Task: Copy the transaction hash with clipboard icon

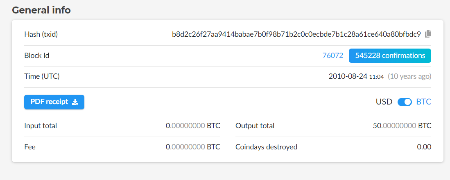Action: pos(428,34)
